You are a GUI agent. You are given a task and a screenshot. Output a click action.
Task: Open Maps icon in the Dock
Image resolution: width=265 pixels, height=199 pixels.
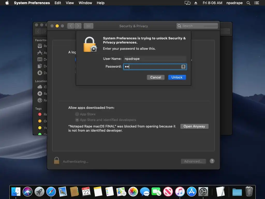121,191
